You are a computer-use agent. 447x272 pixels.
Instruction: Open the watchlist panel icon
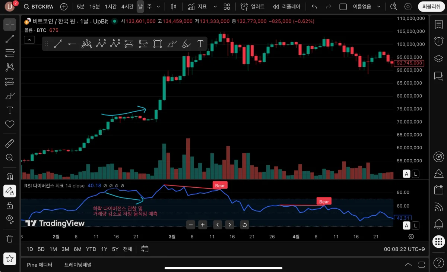pos(438,24)
